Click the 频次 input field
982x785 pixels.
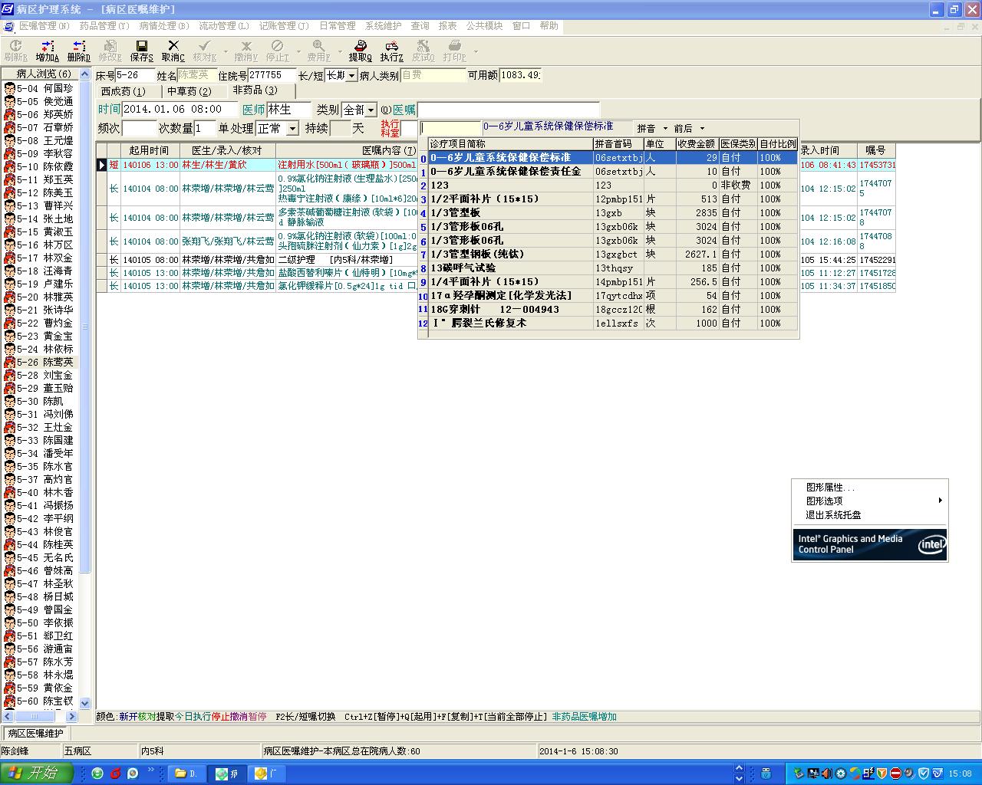[139, 128]
